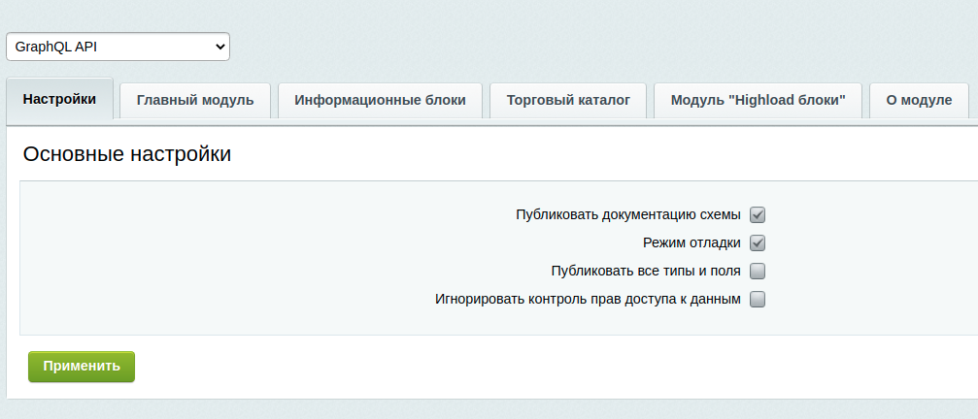Image resolution: width=978 pixels, height=419 pixels.
Task: Open the GraphQL API module dropdown
Action: 118,47
